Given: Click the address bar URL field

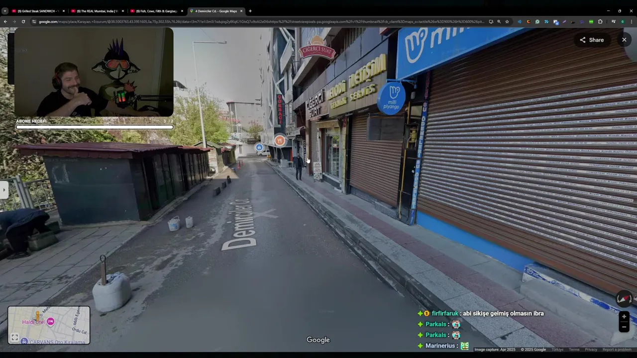Looking at the screenshot, I should pyautogui.click(x=261, y=21).
